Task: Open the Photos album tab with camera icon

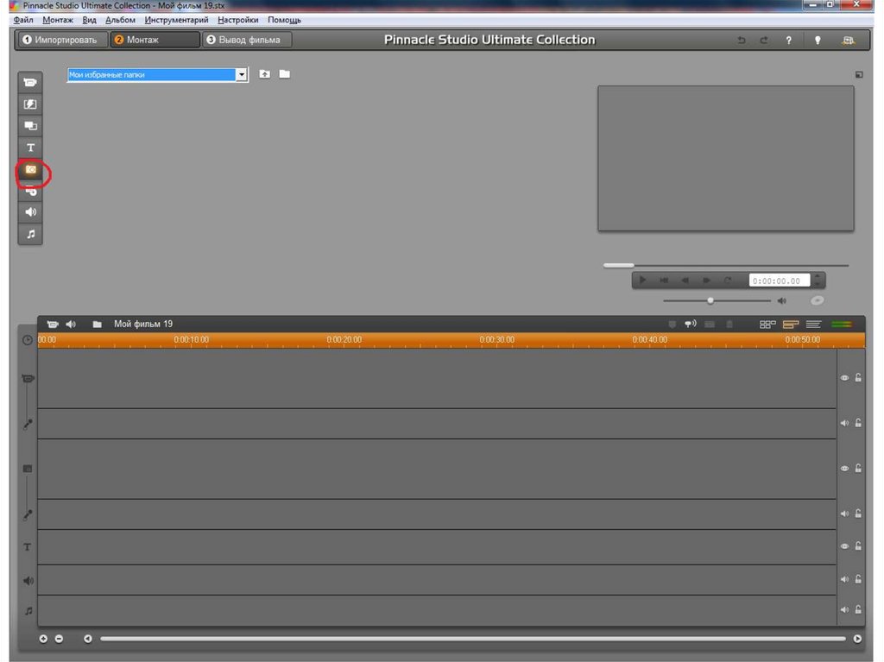Action: (x=30, y=169)
